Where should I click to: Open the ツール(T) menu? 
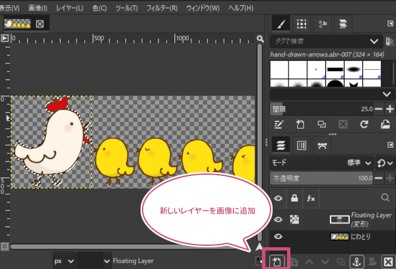(x=127, y=8)
